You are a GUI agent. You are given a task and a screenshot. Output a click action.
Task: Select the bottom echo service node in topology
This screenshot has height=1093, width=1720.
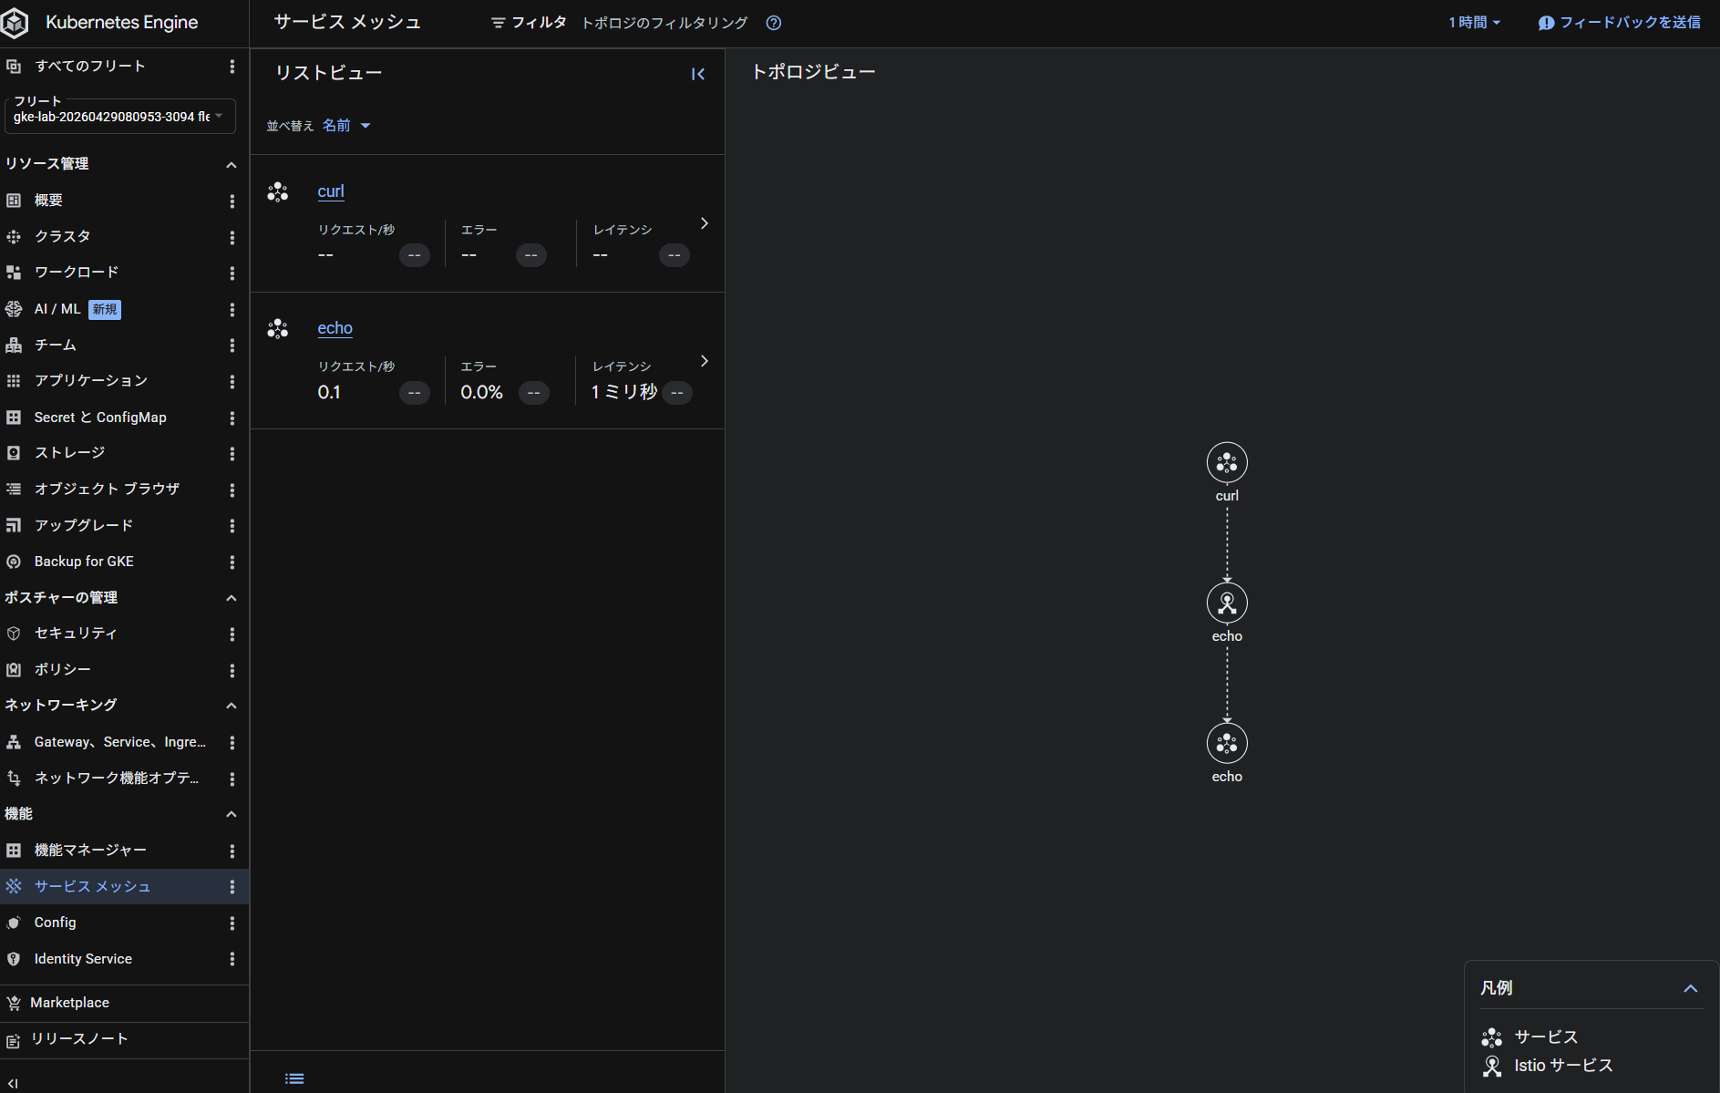tap(1227, 744)
